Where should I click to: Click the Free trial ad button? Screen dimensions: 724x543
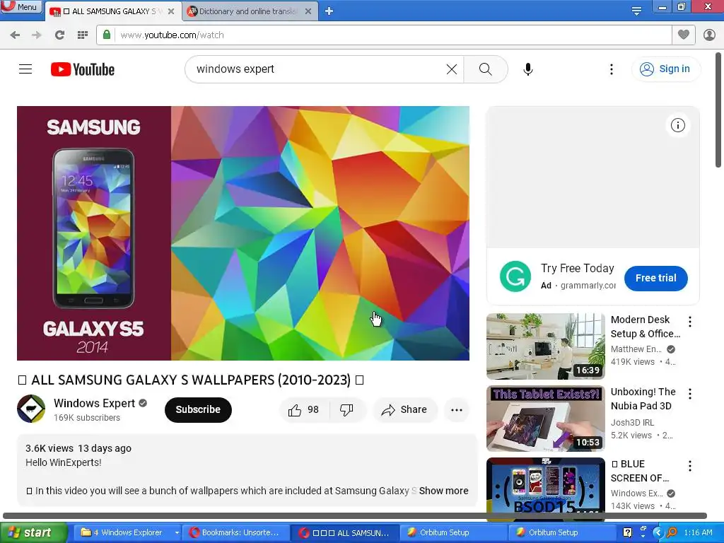coord(655,278)
